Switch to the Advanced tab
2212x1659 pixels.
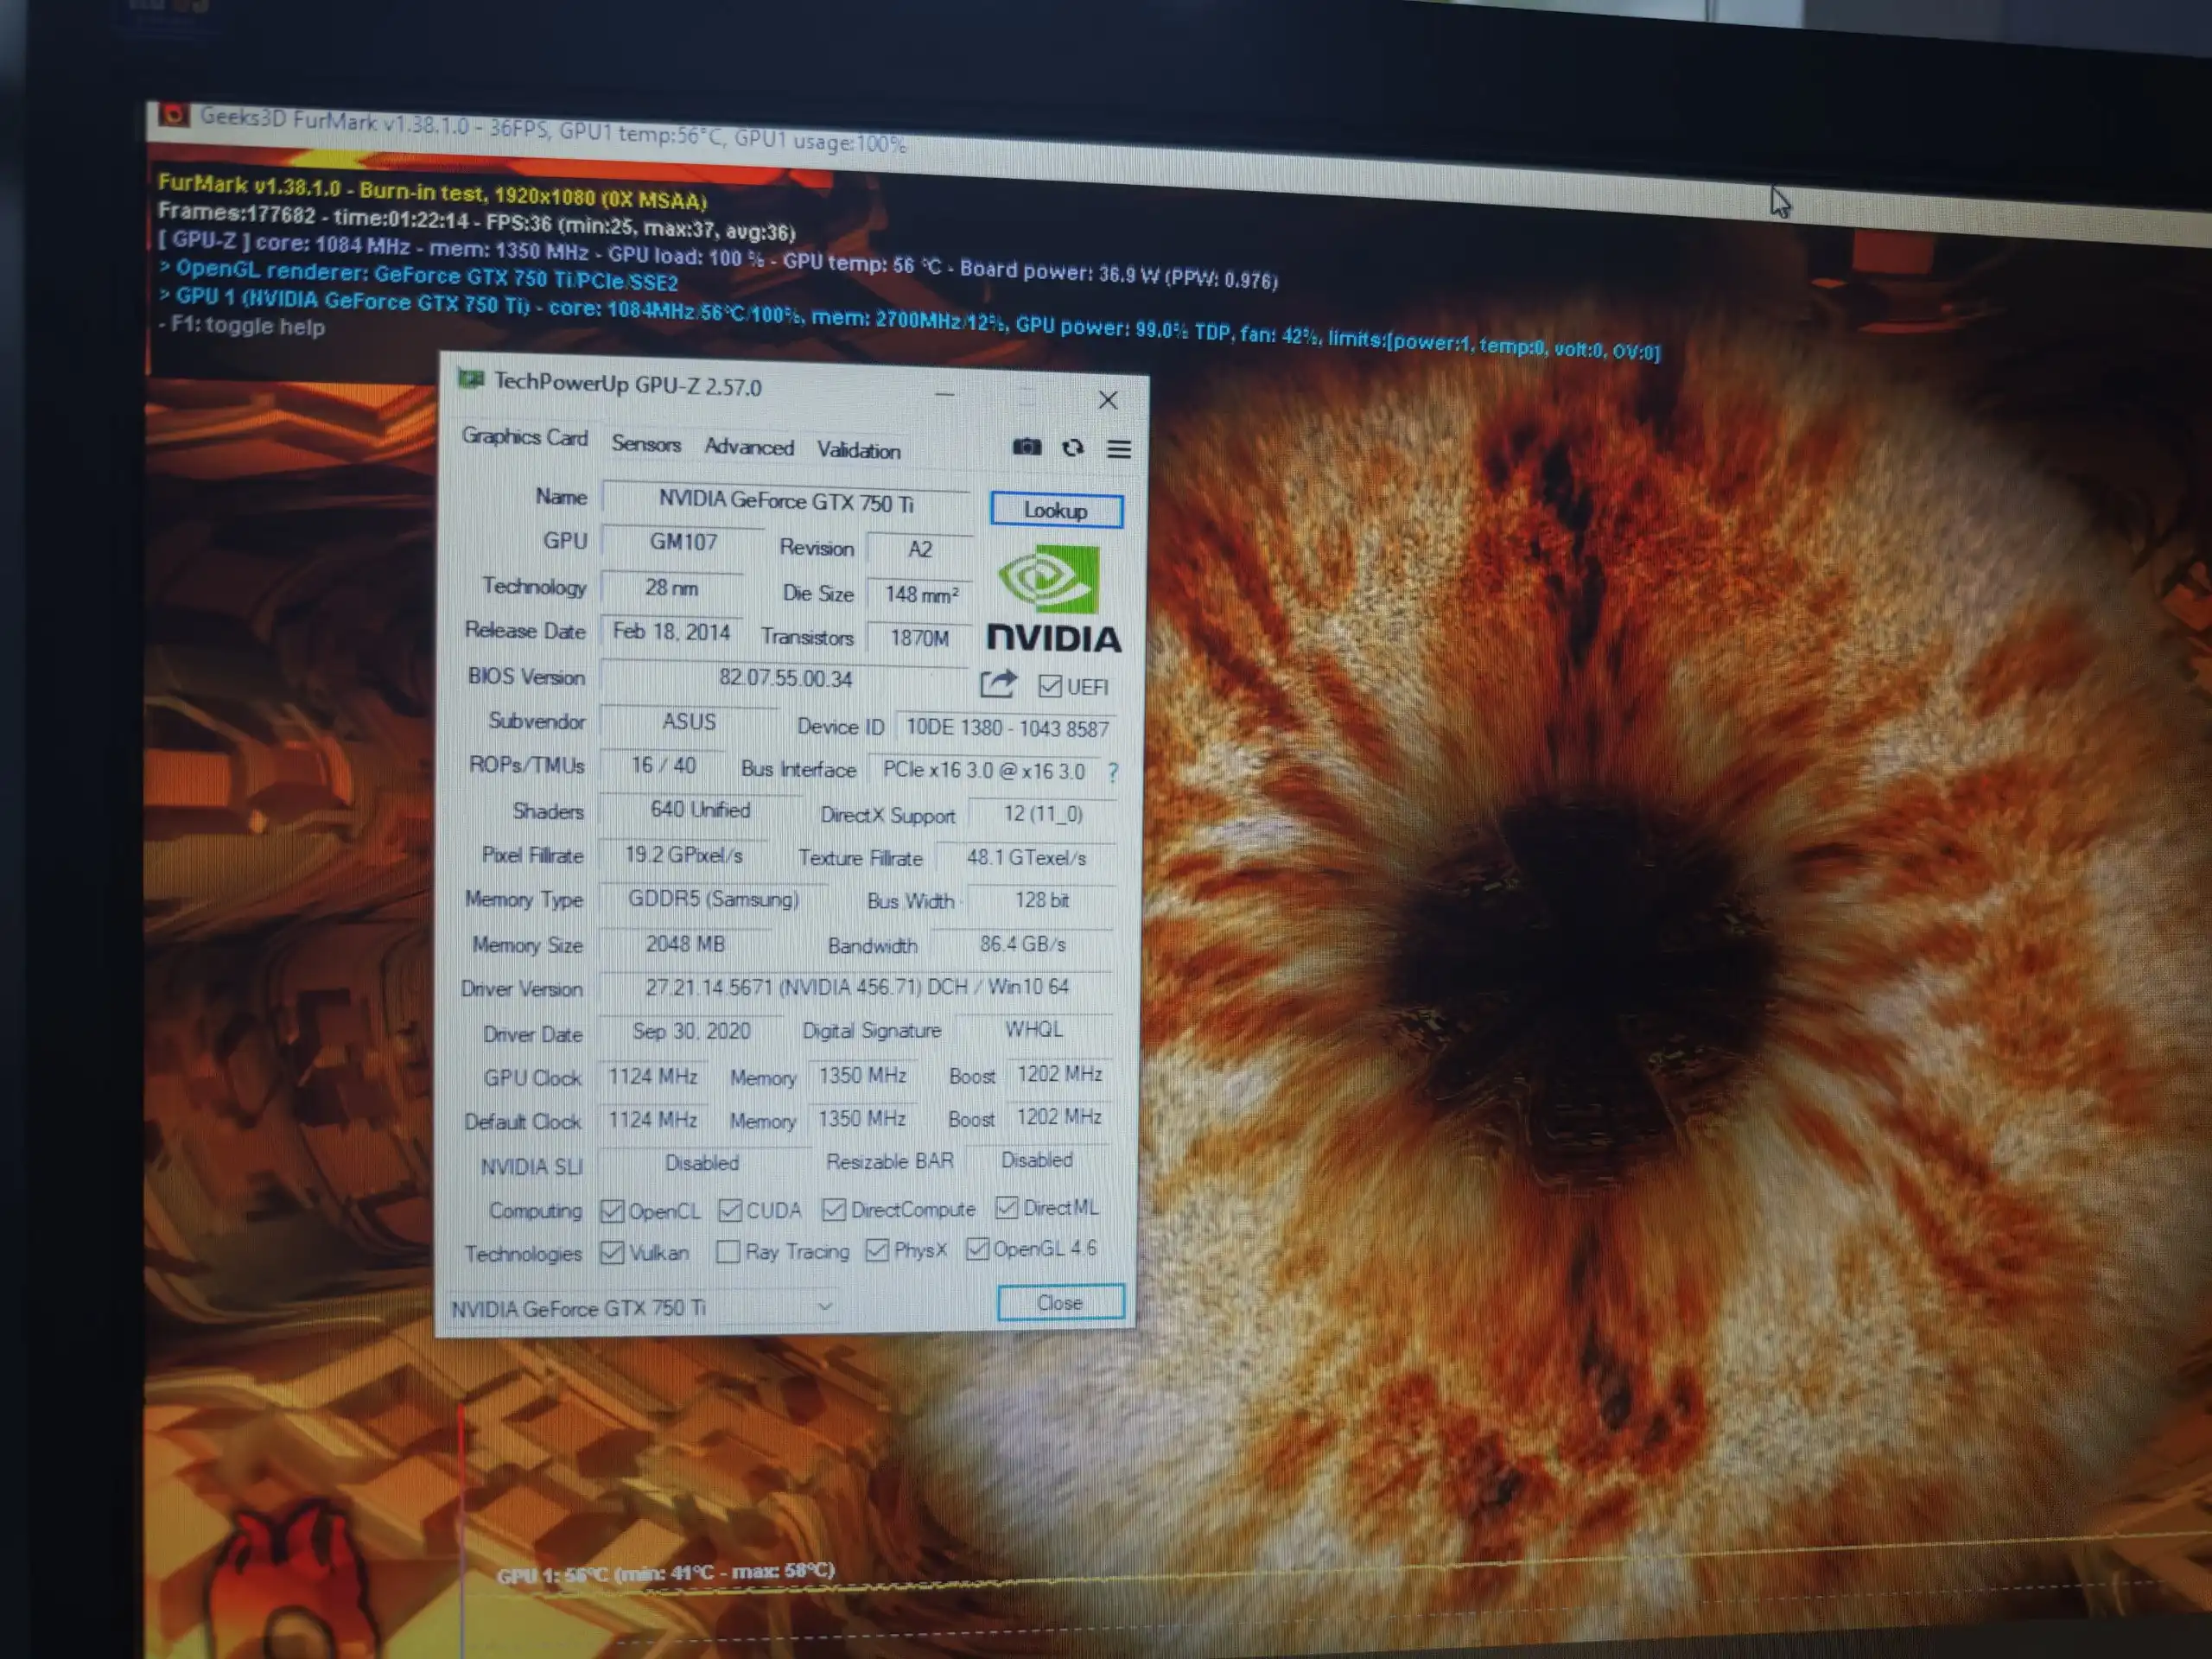pyautogui.click(x=748, y=447)
